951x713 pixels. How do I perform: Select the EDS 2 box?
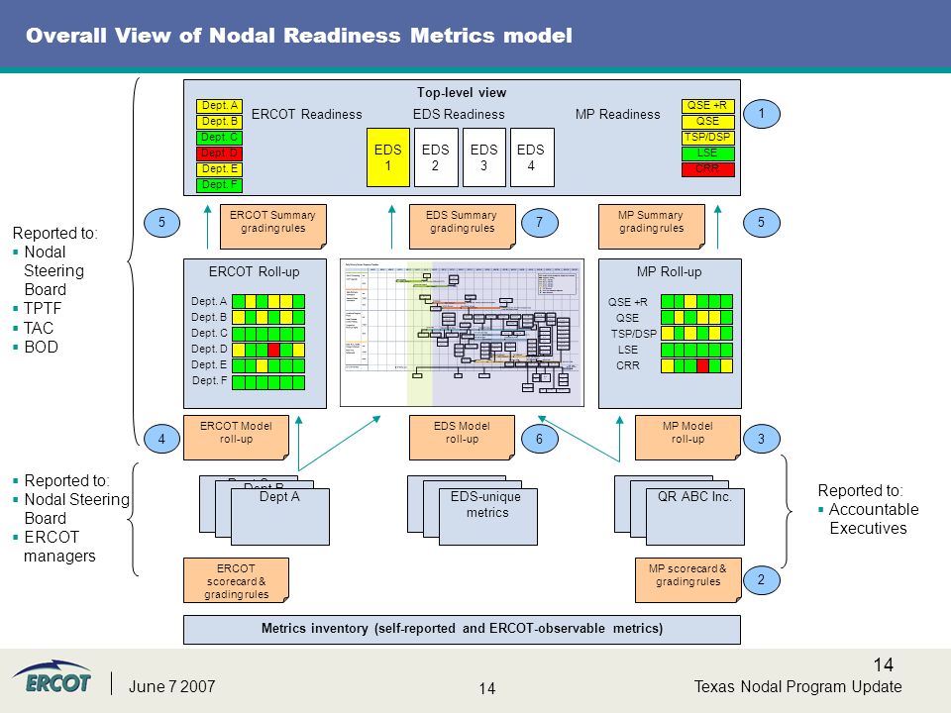[436, 157]
